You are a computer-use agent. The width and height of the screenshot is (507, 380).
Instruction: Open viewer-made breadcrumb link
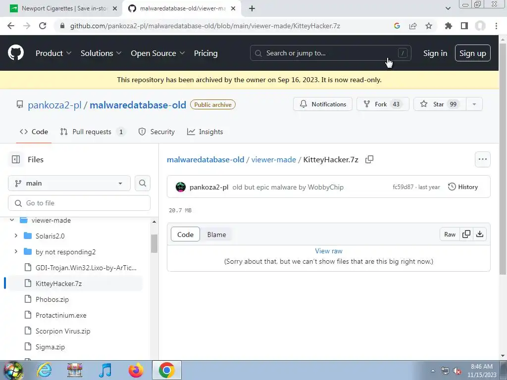click(273, 160)
